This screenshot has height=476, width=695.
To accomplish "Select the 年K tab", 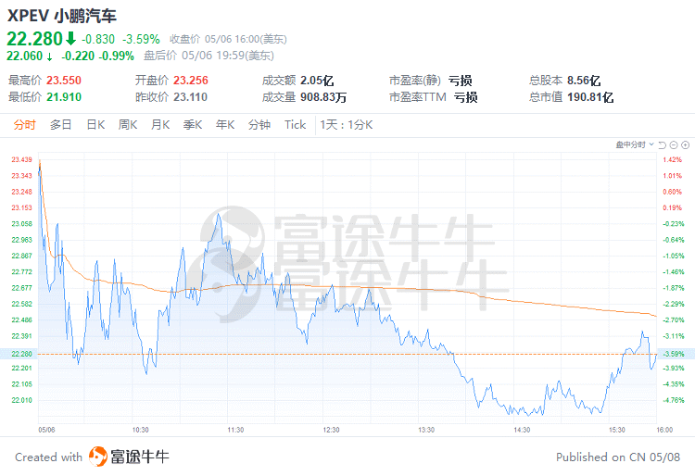I will tap(225, 125).
